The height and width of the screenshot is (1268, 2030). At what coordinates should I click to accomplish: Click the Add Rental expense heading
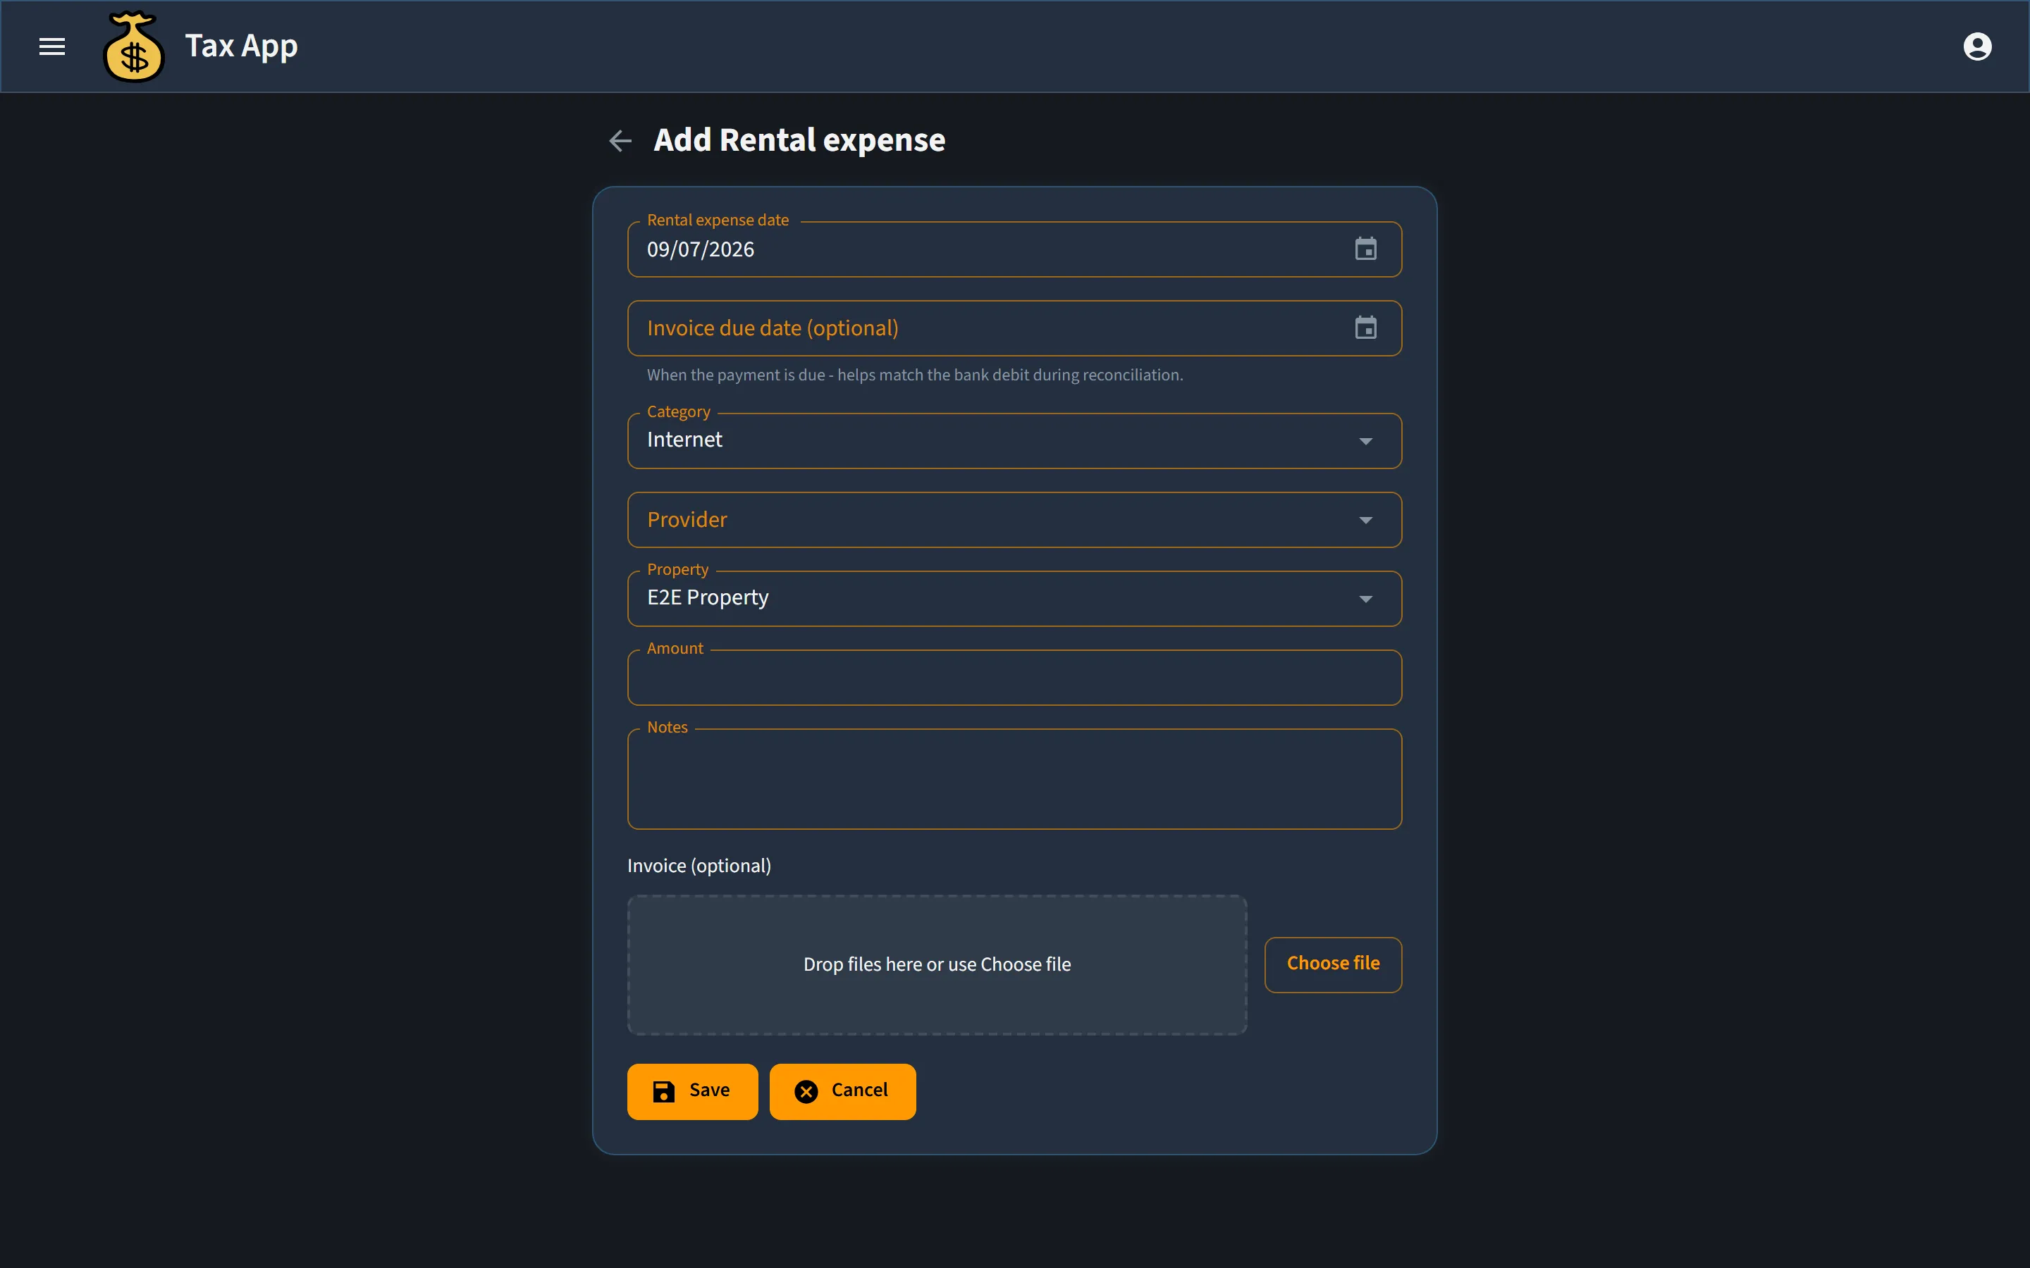click(x=799, y=140)
